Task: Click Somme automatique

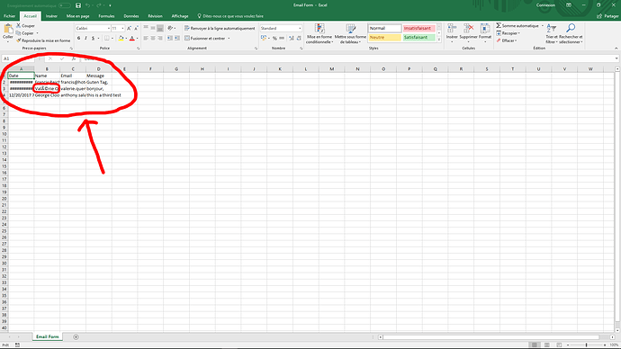Action: pos(520,26)
